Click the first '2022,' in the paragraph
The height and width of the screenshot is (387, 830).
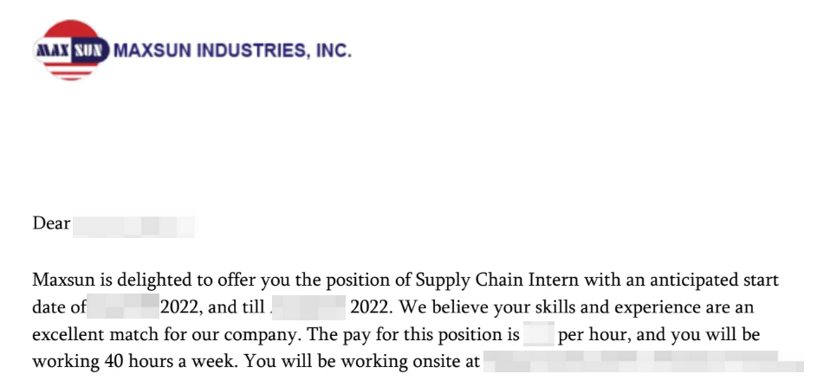coord(182,307)
